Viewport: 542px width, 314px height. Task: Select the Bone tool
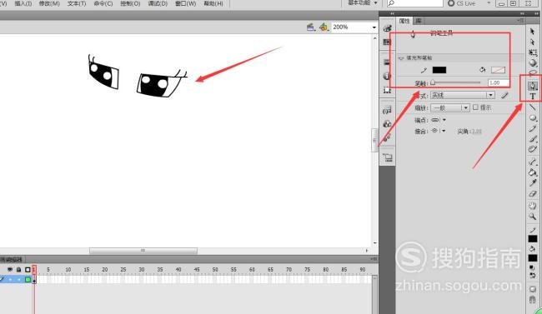pos(533,162)
